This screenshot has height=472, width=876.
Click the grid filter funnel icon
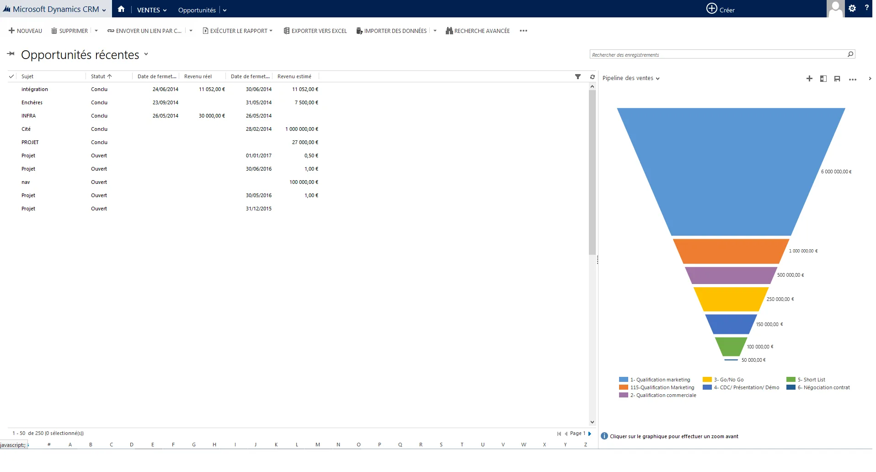pyautogui.click(x=578, y=76)
